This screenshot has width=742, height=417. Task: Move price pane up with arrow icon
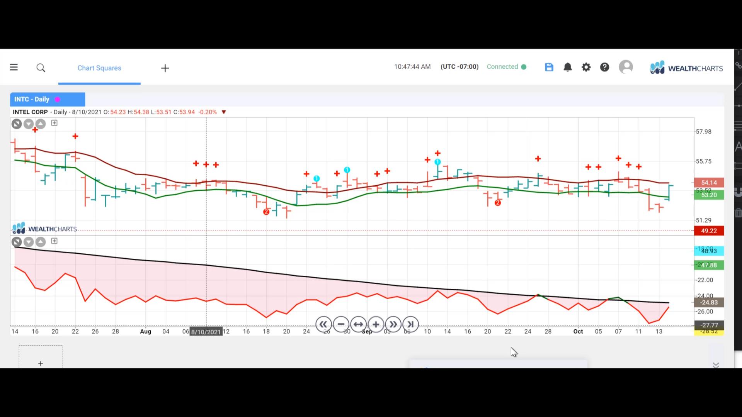41,124
